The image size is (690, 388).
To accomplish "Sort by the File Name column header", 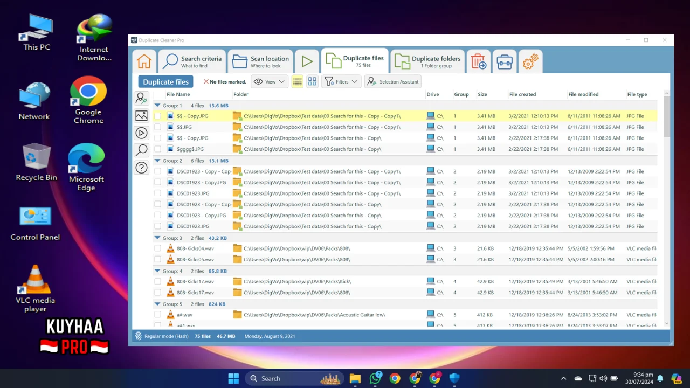I will click(x=178, y=94).
